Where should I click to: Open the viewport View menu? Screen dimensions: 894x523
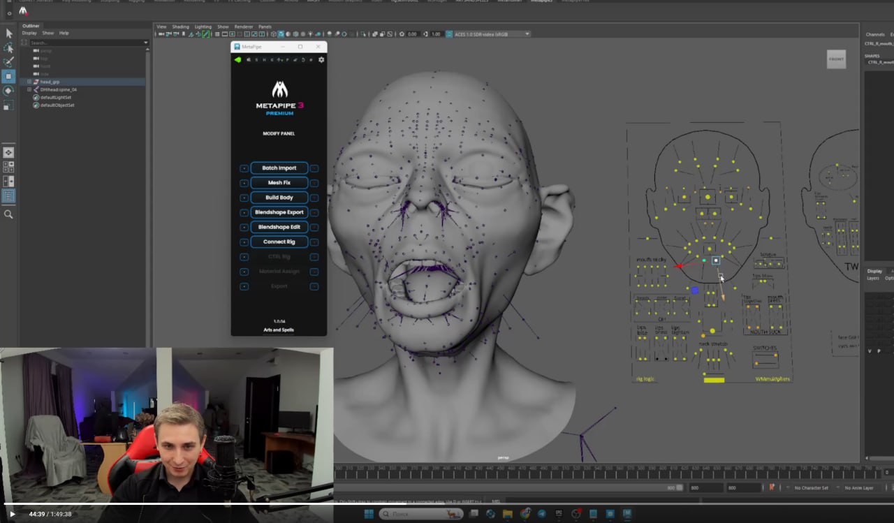(161, 27)
